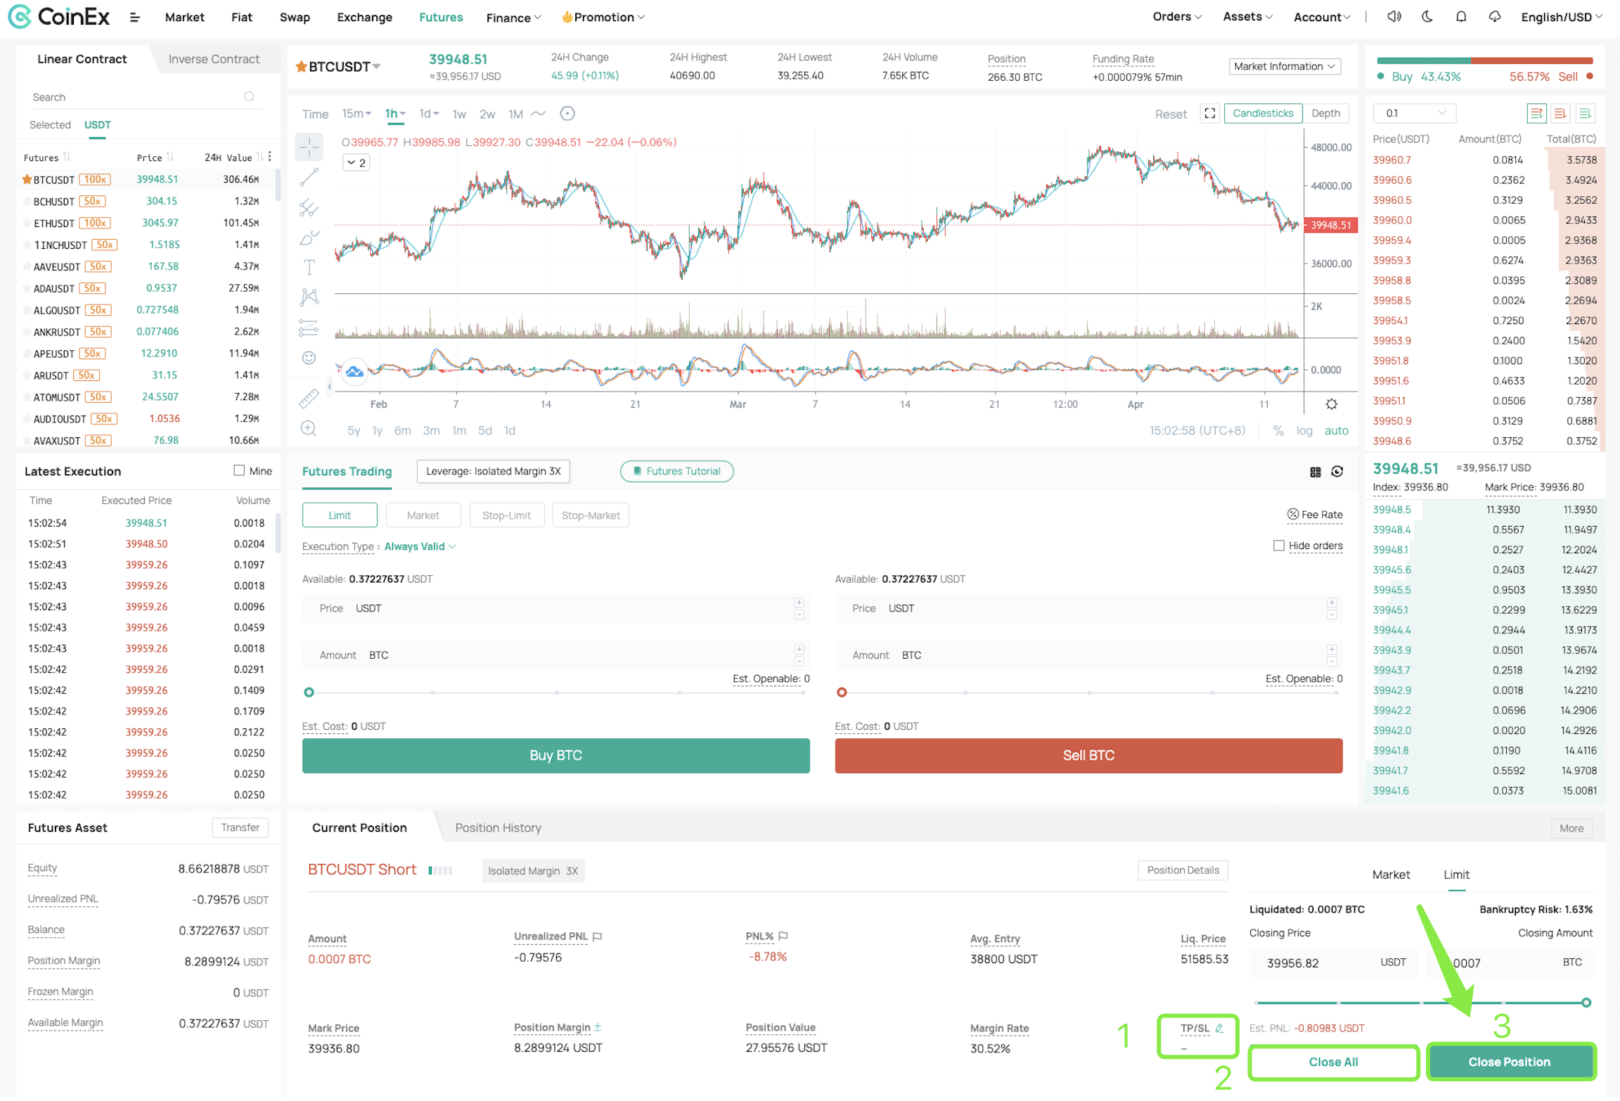The height and width of the screenshot is (1101, 1620).
Task: Open the Swap menu item
Action: point(295,18)
